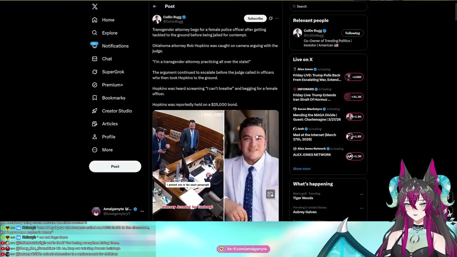Screen dimensions: 457x257
Task: Open Bookmarks icon in sidebar
Action: pyautogui.click(x=95, y=98)
